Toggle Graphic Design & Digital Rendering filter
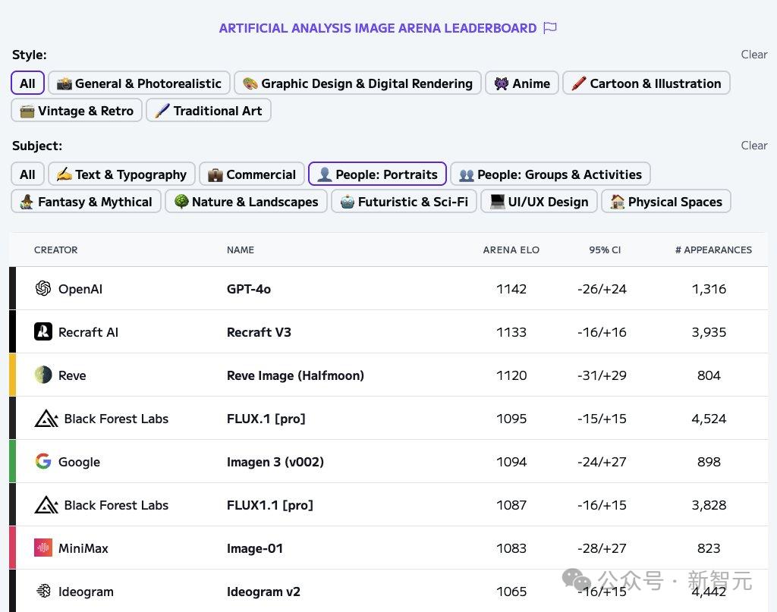777x612 pixels. (x=358, y=83)
